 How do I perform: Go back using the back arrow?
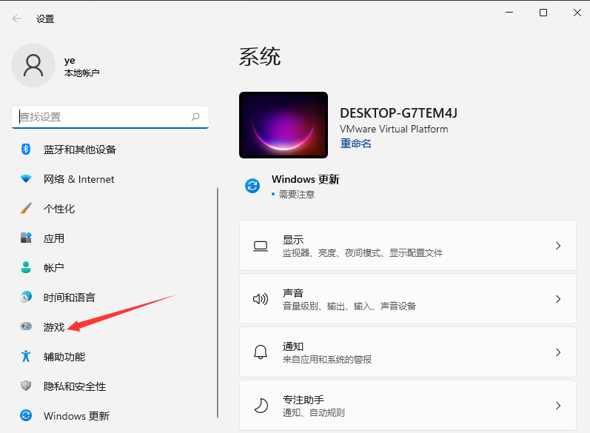pyautogui.click(x=17, y=19)
